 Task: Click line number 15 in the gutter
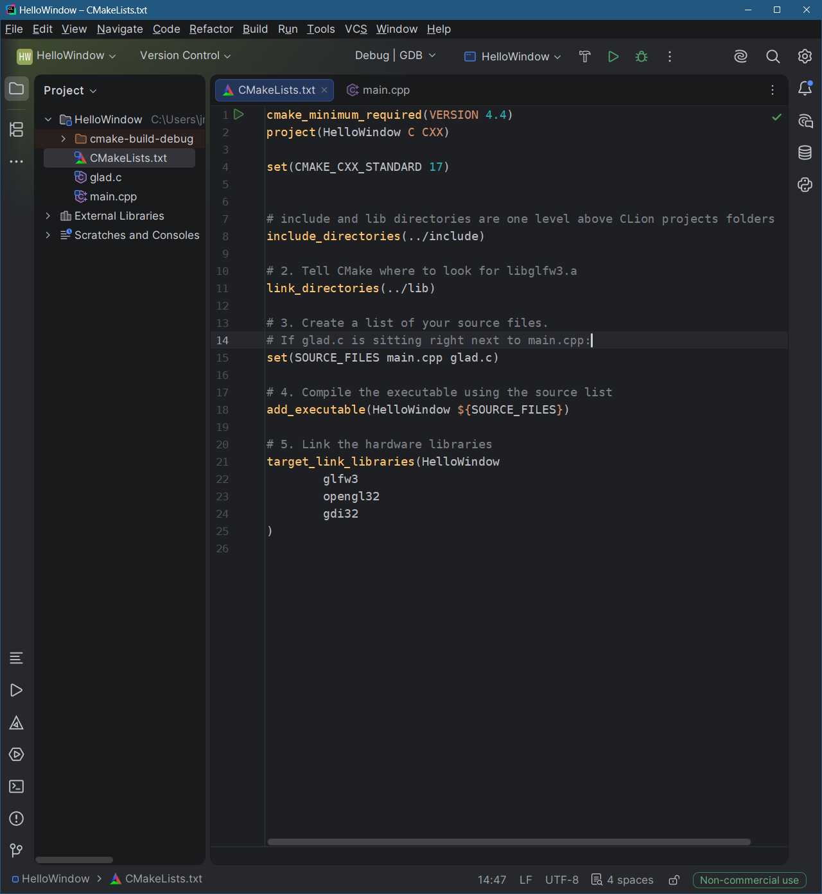(222, 358)
